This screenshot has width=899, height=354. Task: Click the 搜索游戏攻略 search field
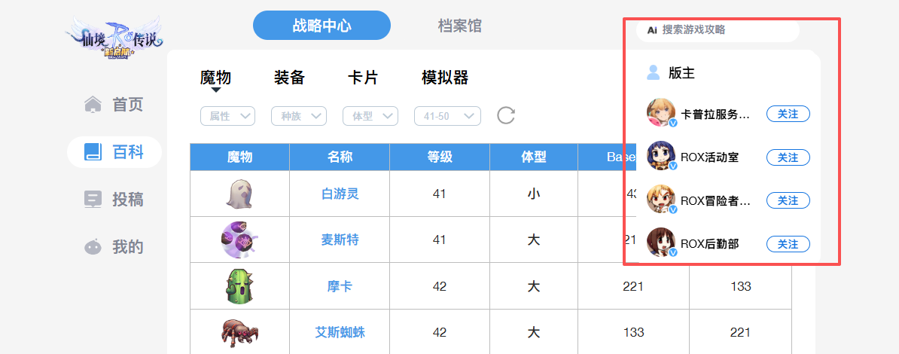(718, 30)
